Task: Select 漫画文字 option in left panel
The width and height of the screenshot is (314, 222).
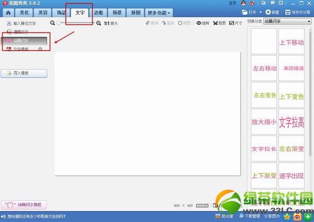Action: coord(18,32)
